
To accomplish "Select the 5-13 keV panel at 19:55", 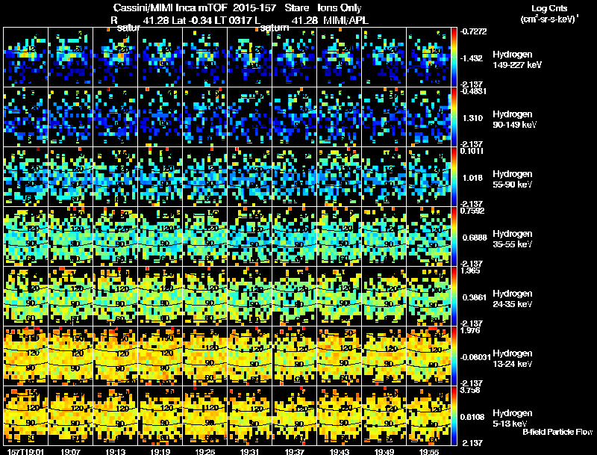I will pyautogui.click(x=428, y=416).
